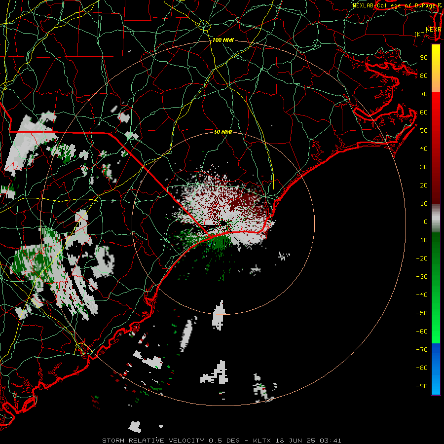Select the NEXLAB-College of DuPage credit text
444x444 pixels.
tap(395, 5)
